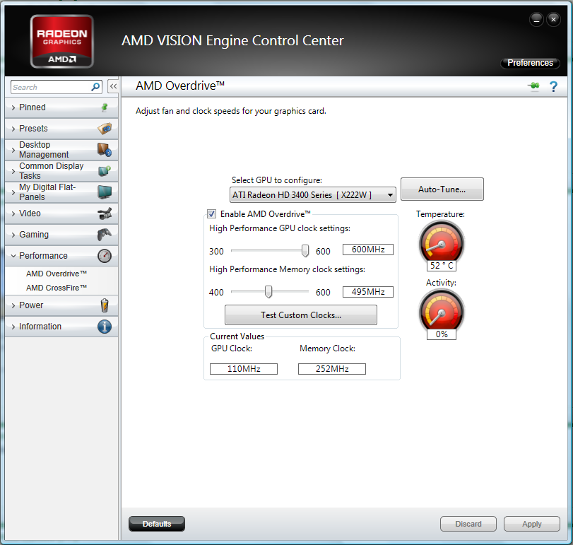Click the 110MHz current GPU clock value
Image resolution: width=573 pixels, height=545 pixels.
tap(244, 369)
